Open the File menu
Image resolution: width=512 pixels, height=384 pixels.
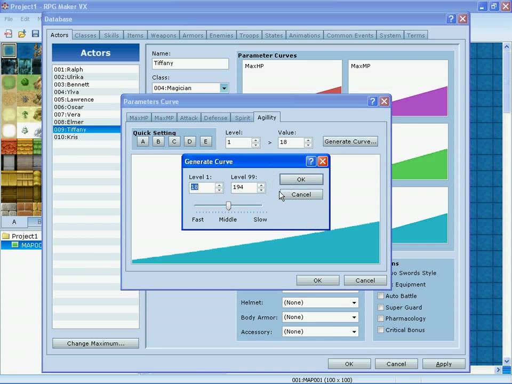coord(9,19)
